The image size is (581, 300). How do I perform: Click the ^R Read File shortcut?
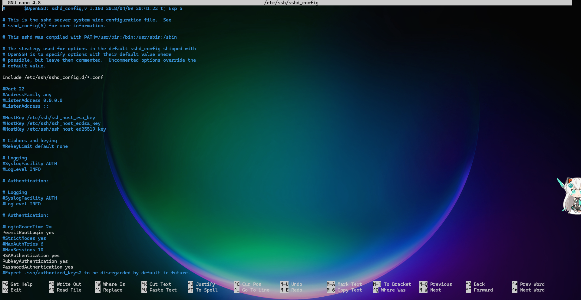65,290
